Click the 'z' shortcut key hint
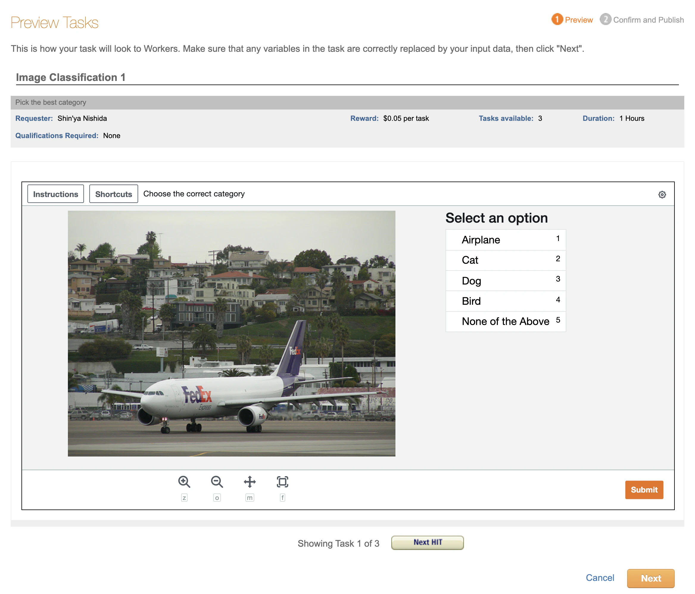 184,498
